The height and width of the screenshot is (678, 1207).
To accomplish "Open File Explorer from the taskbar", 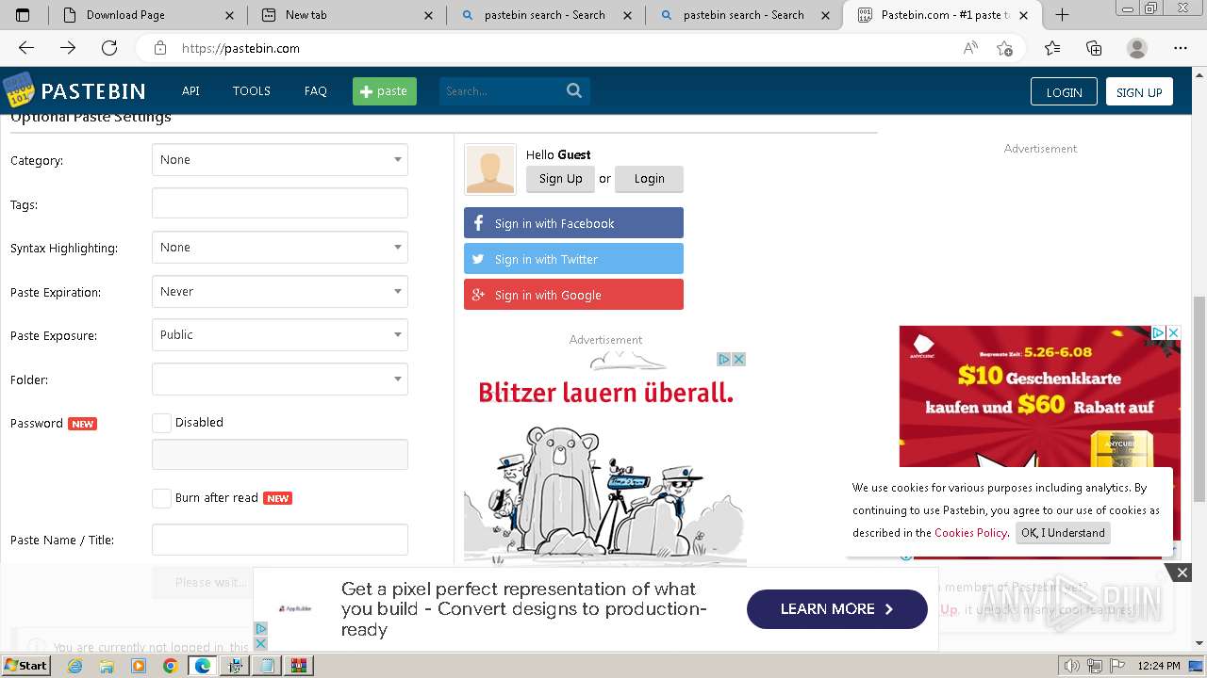I will (x=107, y=666).
